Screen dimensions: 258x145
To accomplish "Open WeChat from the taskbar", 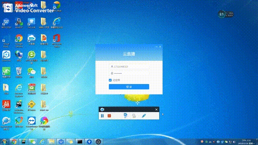I will point(33,141).
